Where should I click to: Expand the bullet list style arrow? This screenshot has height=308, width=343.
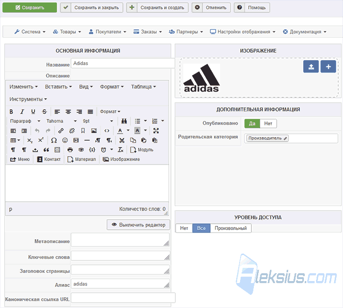(x=146, y=121)
